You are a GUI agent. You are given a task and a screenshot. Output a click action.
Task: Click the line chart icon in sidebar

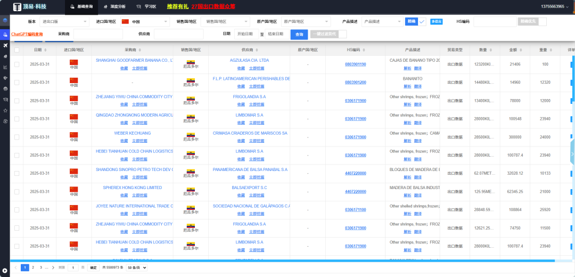point(5,67)
